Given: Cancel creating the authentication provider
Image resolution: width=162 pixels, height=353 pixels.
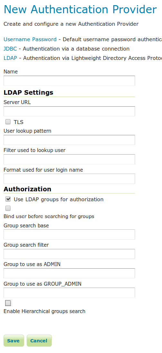Looking at the screenshot, I should click(39, 341).
